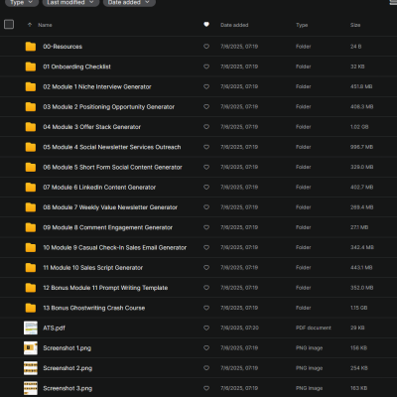397x397 pixels.
Task: Sort by the Type column header
Action: [302, 25]
